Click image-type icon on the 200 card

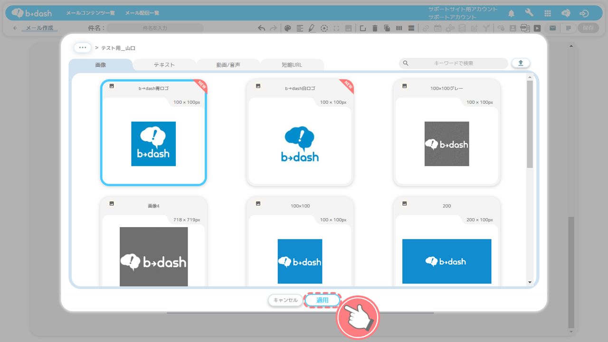coord(405,203)
